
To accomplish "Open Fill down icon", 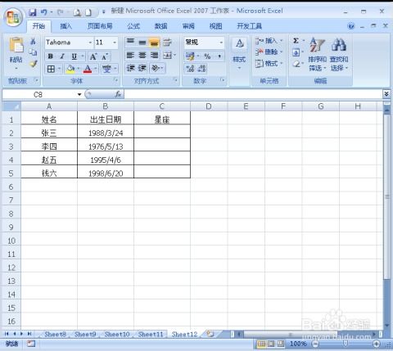I will pyautogui.click(x=296, y=52).
